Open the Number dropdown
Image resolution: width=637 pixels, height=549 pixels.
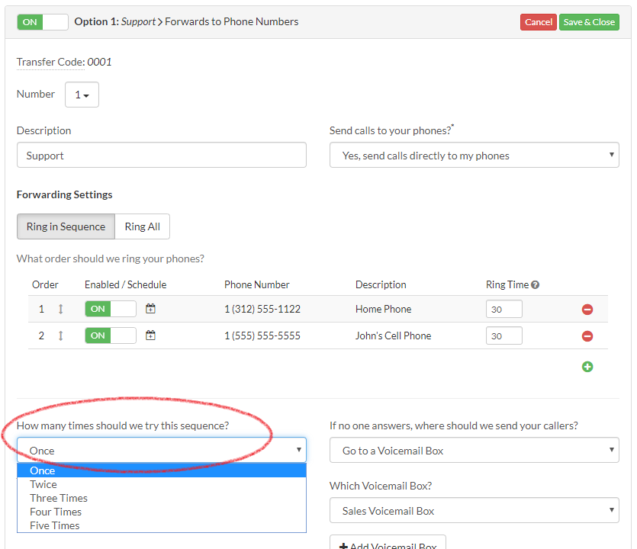tap(81, 95)
